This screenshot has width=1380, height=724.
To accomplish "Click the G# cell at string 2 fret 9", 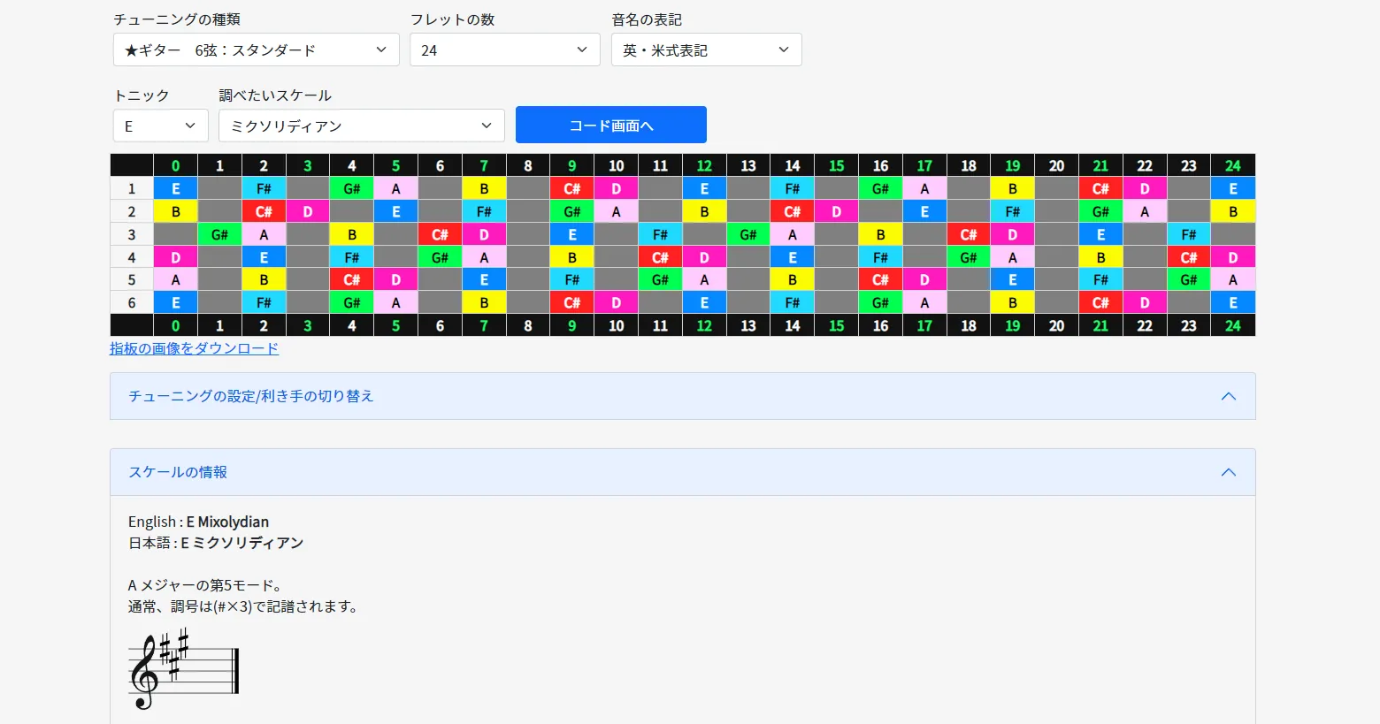I will (571, 211).
